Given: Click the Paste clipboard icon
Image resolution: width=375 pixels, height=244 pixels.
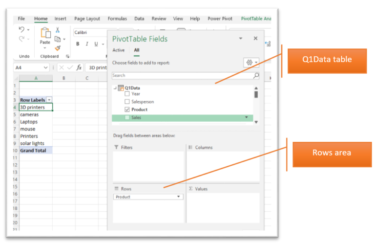Looking at the screenshot, I should pyautogui.click(x=45, y=33).
